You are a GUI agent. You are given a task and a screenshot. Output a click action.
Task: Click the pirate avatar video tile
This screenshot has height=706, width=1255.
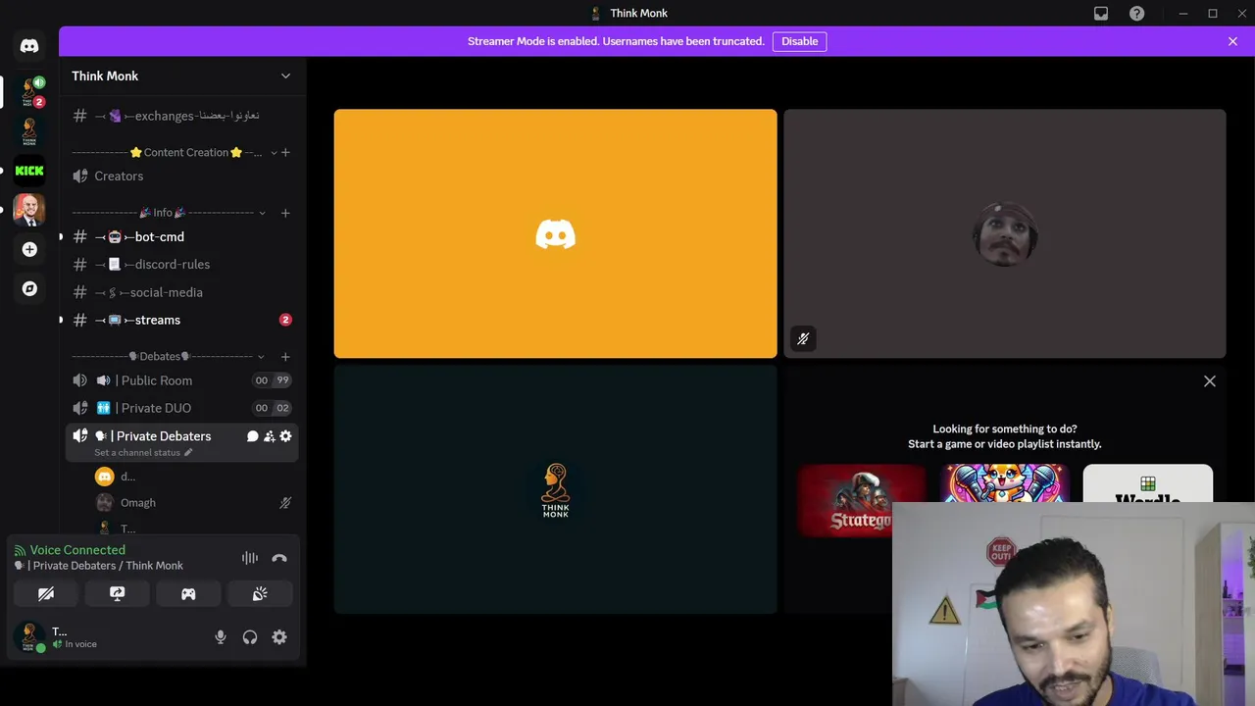(x=1004, y=233)
